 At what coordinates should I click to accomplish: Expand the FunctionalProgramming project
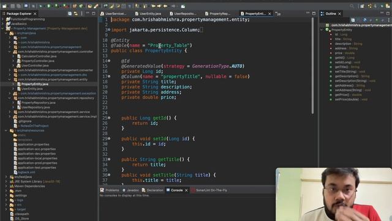click(2, 19)
